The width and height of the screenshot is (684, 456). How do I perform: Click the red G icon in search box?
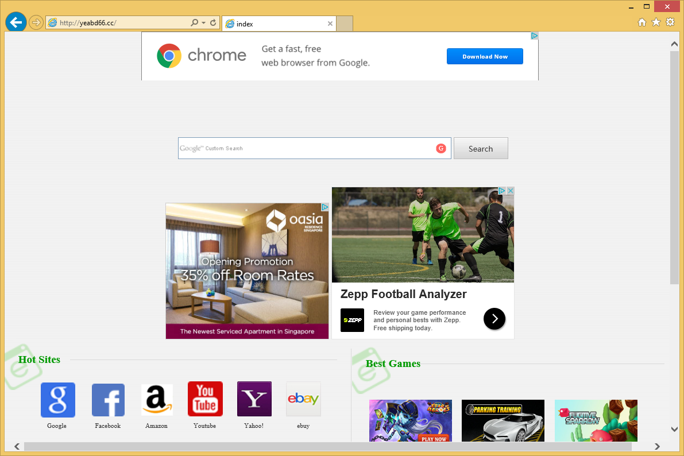point(441,148)
